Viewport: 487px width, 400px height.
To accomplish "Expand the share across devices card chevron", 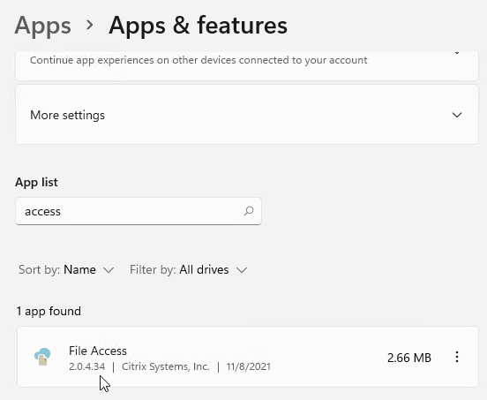I will (x=457, y=53).
